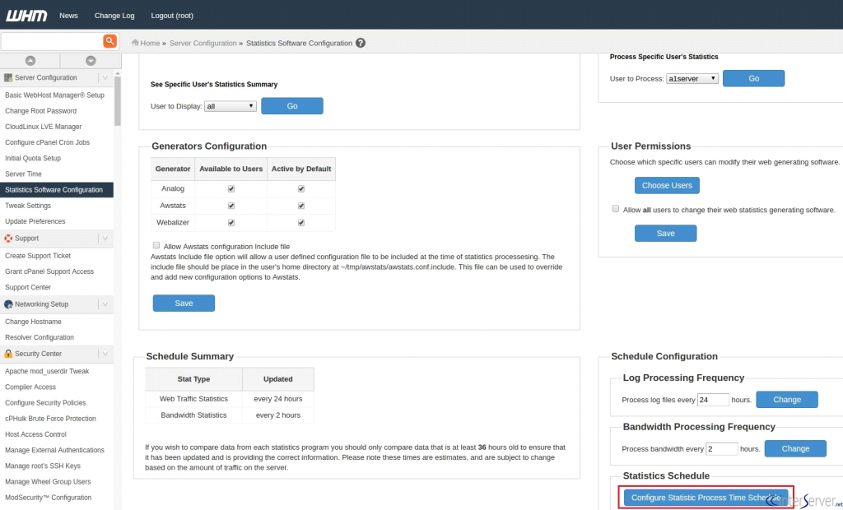Toggle Webalizer Active by Default checkbox
The width and height of the screenshot is (843, 510).
click(x=301, y=222)
